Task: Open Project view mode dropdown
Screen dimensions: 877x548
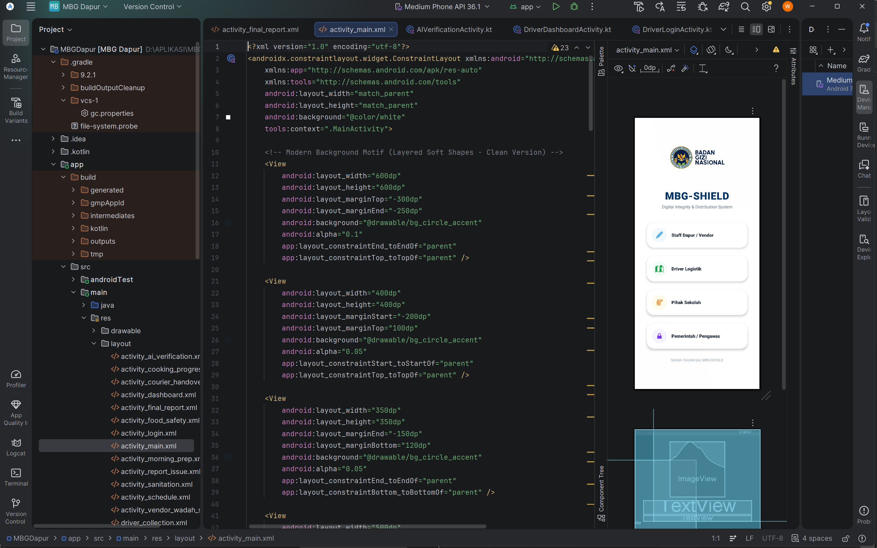Action: [x=55, y=29]
